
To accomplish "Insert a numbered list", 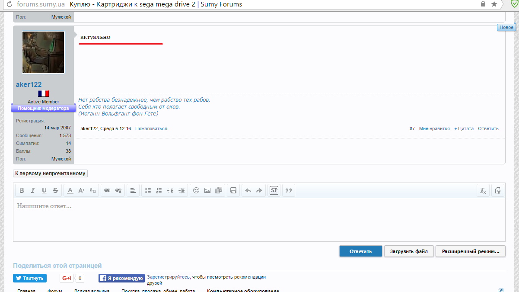I will coord(159,190).
